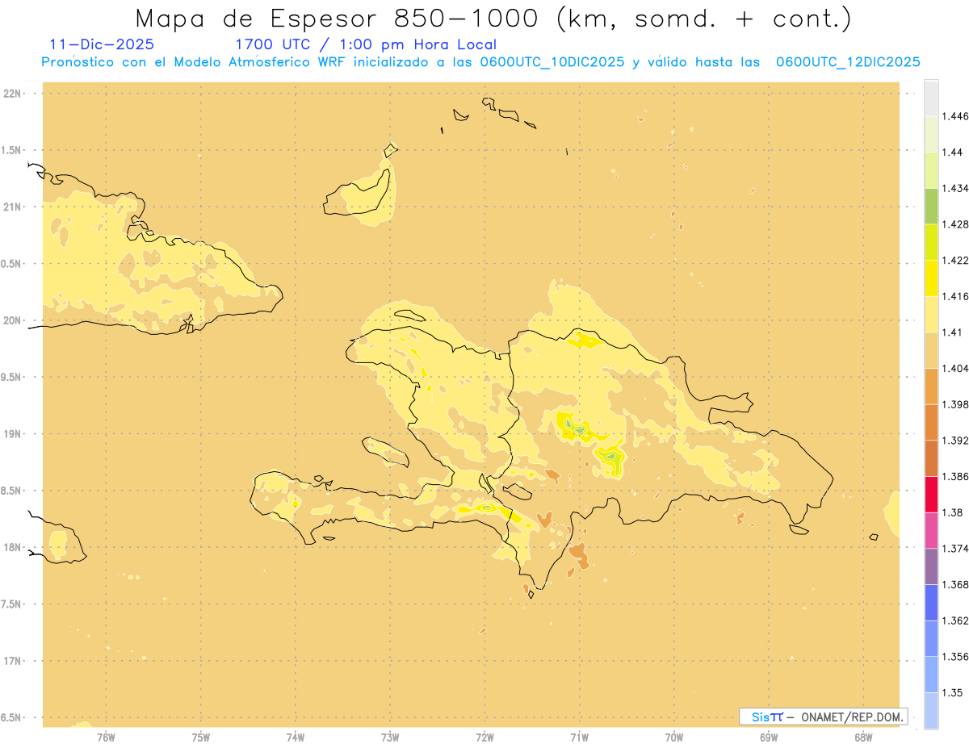Screen dimensions: 969x748
Task: Click the colorbar value '1.41'
Action: coord(953,332)
